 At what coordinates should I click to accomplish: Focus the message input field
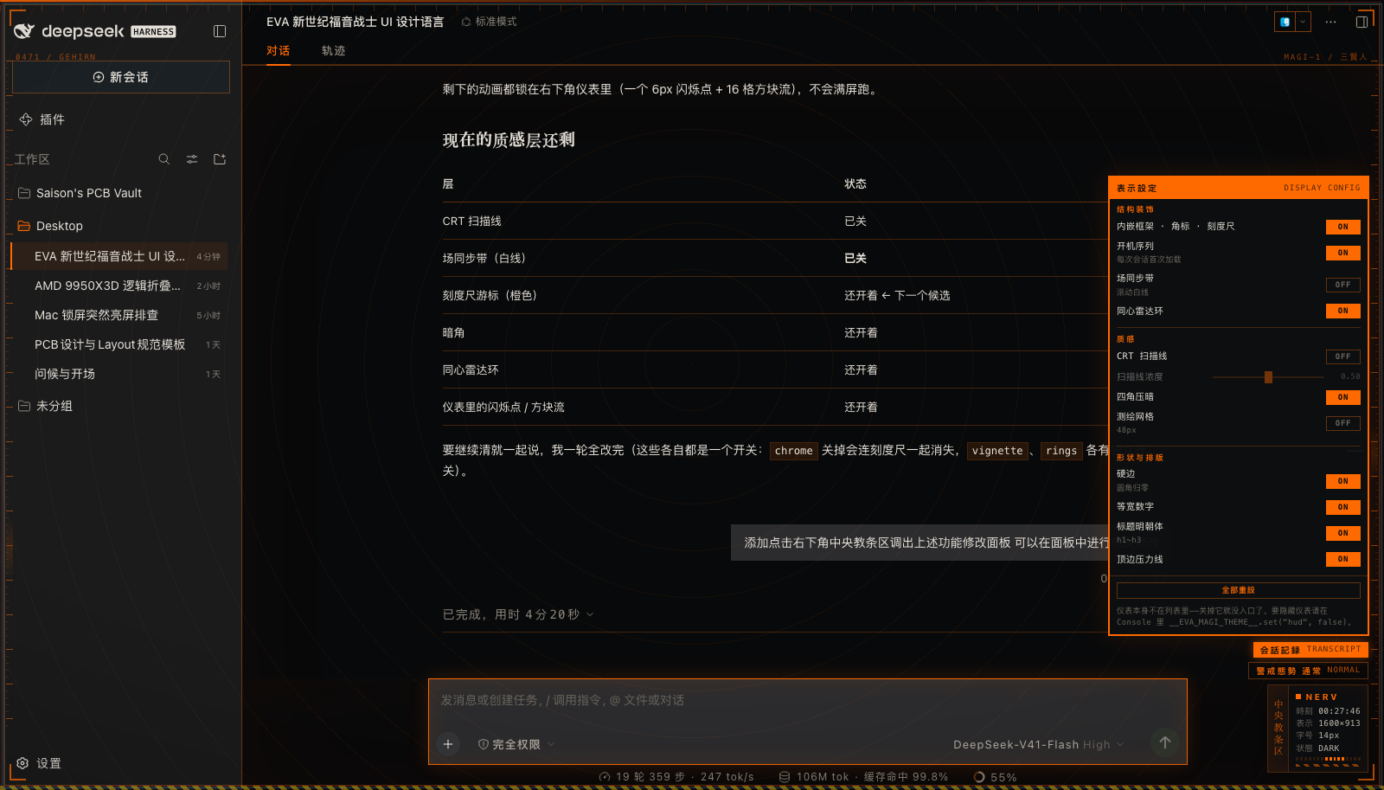[x=807, y=700]
